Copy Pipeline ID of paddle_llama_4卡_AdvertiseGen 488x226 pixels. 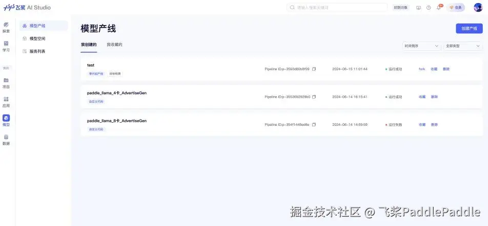click(x=314, y=97)
